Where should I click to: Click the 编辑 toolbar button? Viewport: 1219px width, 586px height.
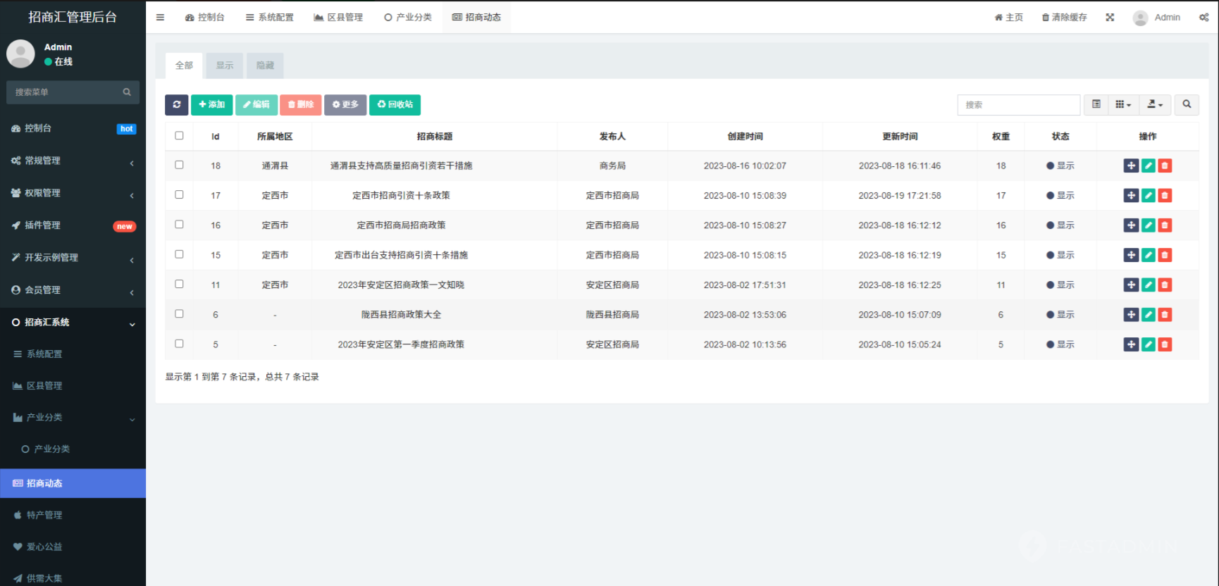click(x=256, y=104)
